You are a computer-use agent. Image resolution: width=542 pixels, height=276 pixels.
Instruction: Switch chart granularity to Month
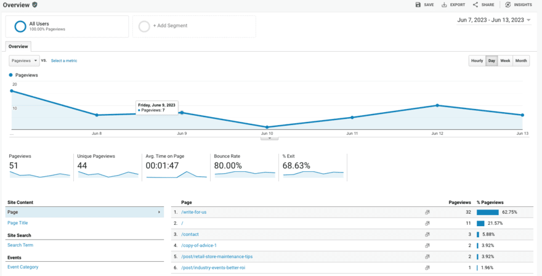click(x=521, y=61)
